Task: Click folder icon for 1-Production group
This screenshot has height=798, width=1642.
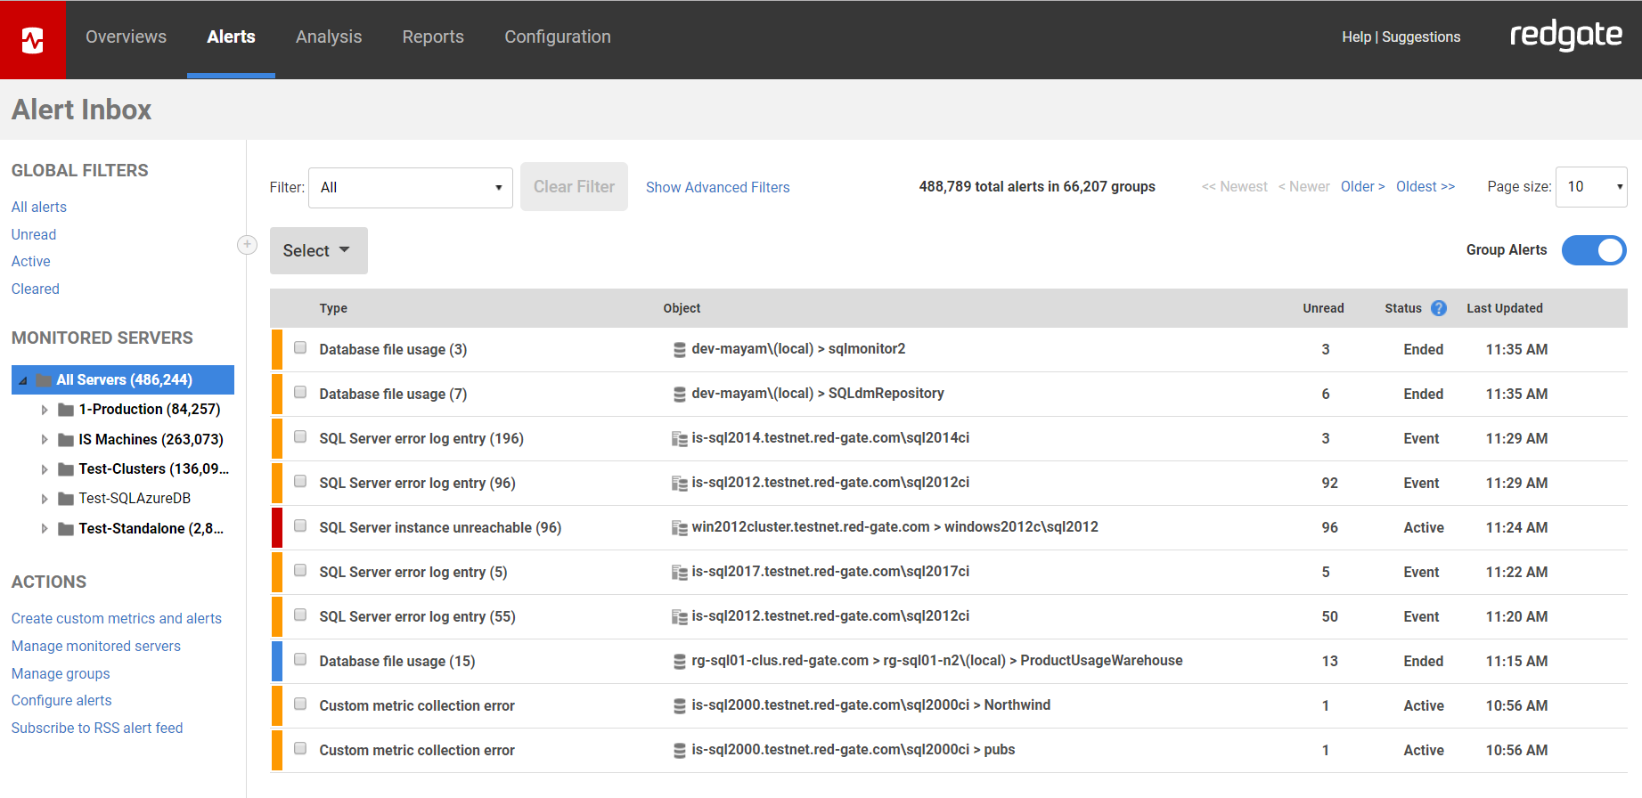Action: tap(66, 410)
